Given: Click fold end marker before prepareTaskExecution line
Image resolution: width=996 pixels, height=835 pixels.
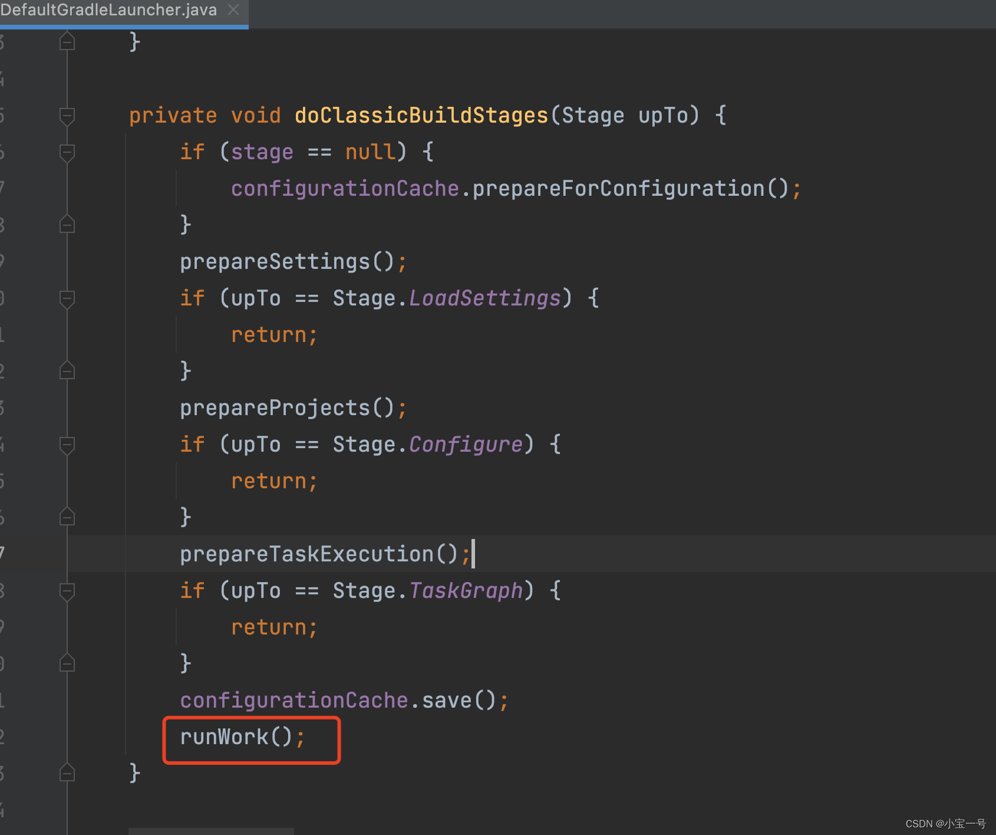Looking at the screenshot, I should 67,517.
